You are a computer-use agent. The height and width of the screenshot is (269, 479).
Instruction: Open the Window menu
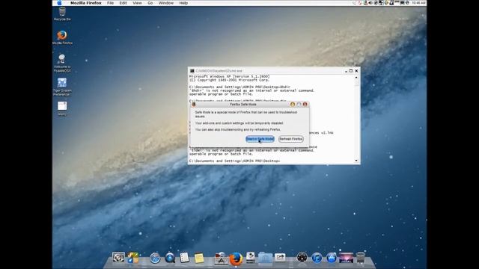point(166,3)
